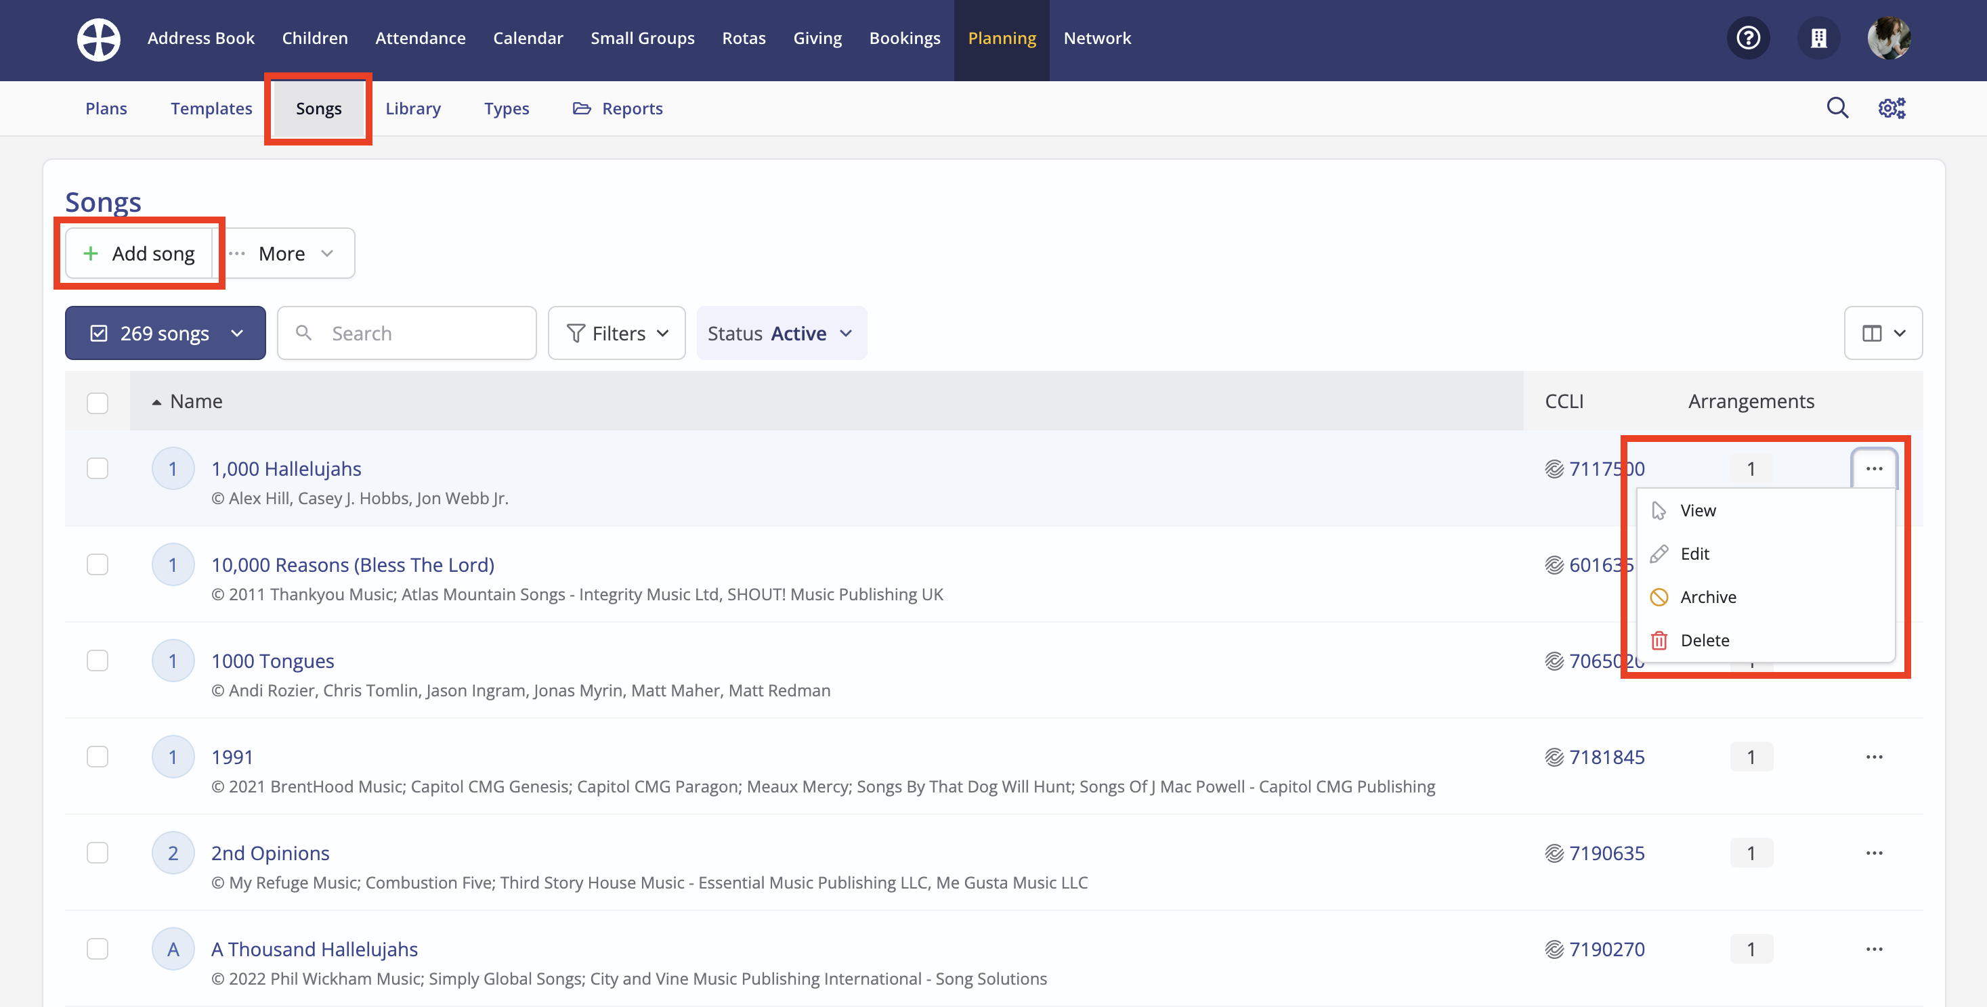Image resolution: width=1987 pixels, height=1007 pixels.
Task: Open the 1,000 Hallelujahs song link
Action: click(x=286, y=469)
